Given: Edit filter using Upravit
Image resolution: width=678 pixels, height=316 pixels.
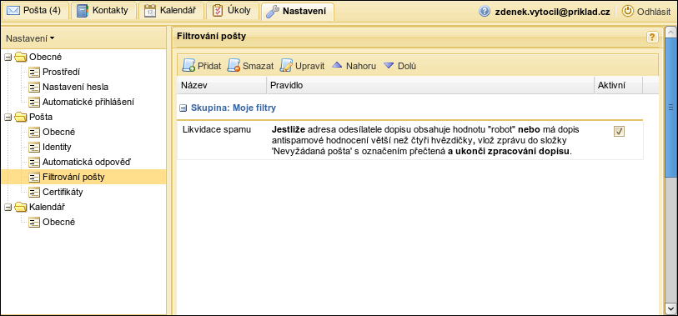Looking at the screenshot, I should pos(302,66).
